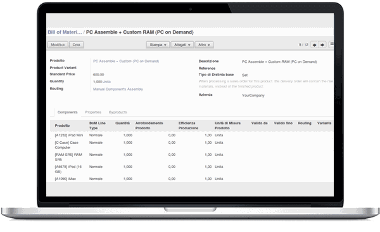Screen dimensions: 380x232
Task: Sort by Valido fino column
Action: point(283,123)
